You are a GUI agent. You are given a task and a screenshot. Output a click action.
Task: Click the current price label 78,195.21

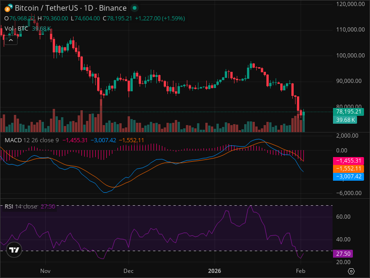click(348, 112)
